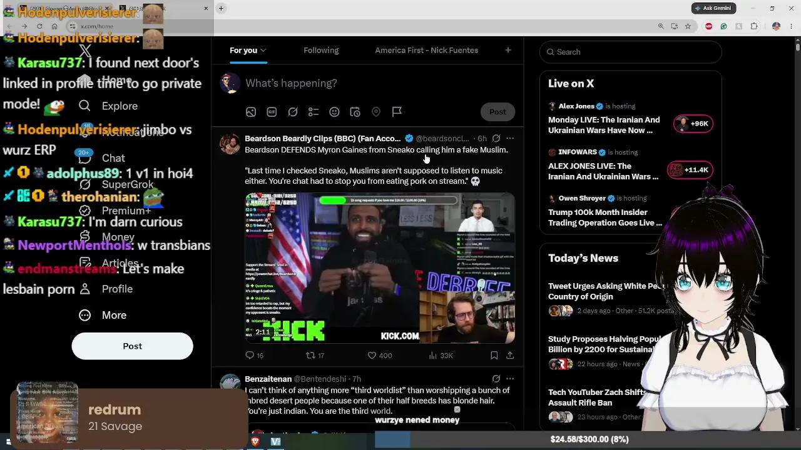Open the browser profile avatar
The height and width of the screenshot is (450, 801).
(x=776, y=26)
